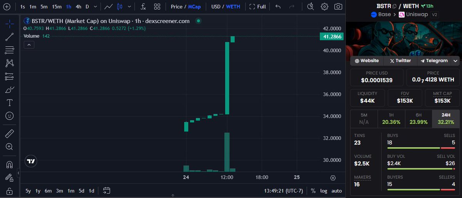The width and height of the screenshot is (462, 198).
Task: Switch to the 1s timeframe
Action: pyautogui.click(x=23, y=7)
